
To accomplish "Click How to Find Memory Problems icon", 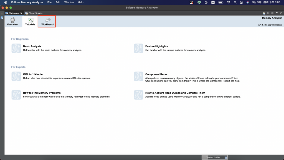I will tap(16, 95).
